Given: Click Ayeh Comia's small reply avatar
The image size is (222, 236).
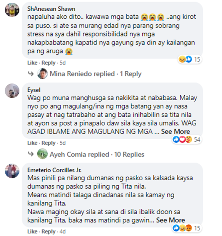Looking at the screenshot, I should (42, 154).
